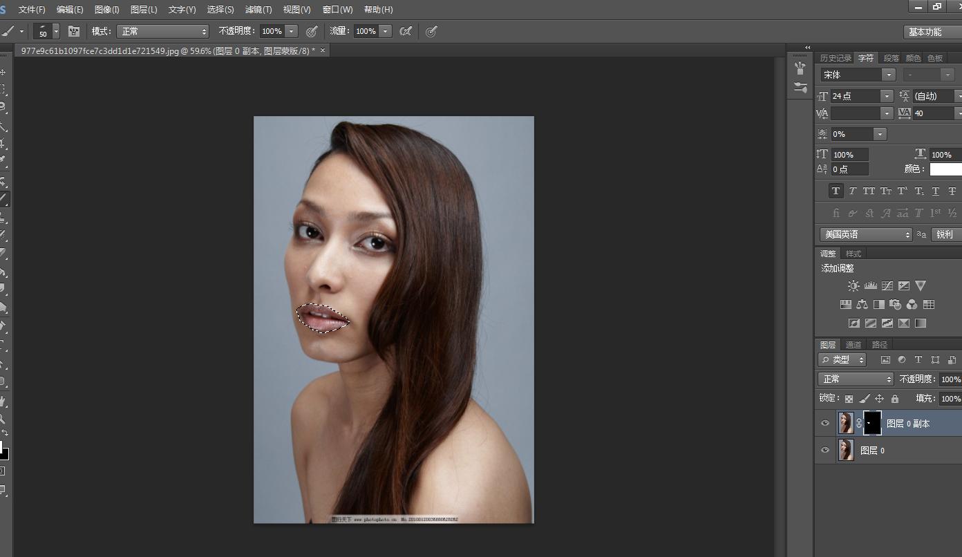Switch to the 历史记录 panel tab
The height and width of the screenshot is (557, 962).
tap(836, 58)
